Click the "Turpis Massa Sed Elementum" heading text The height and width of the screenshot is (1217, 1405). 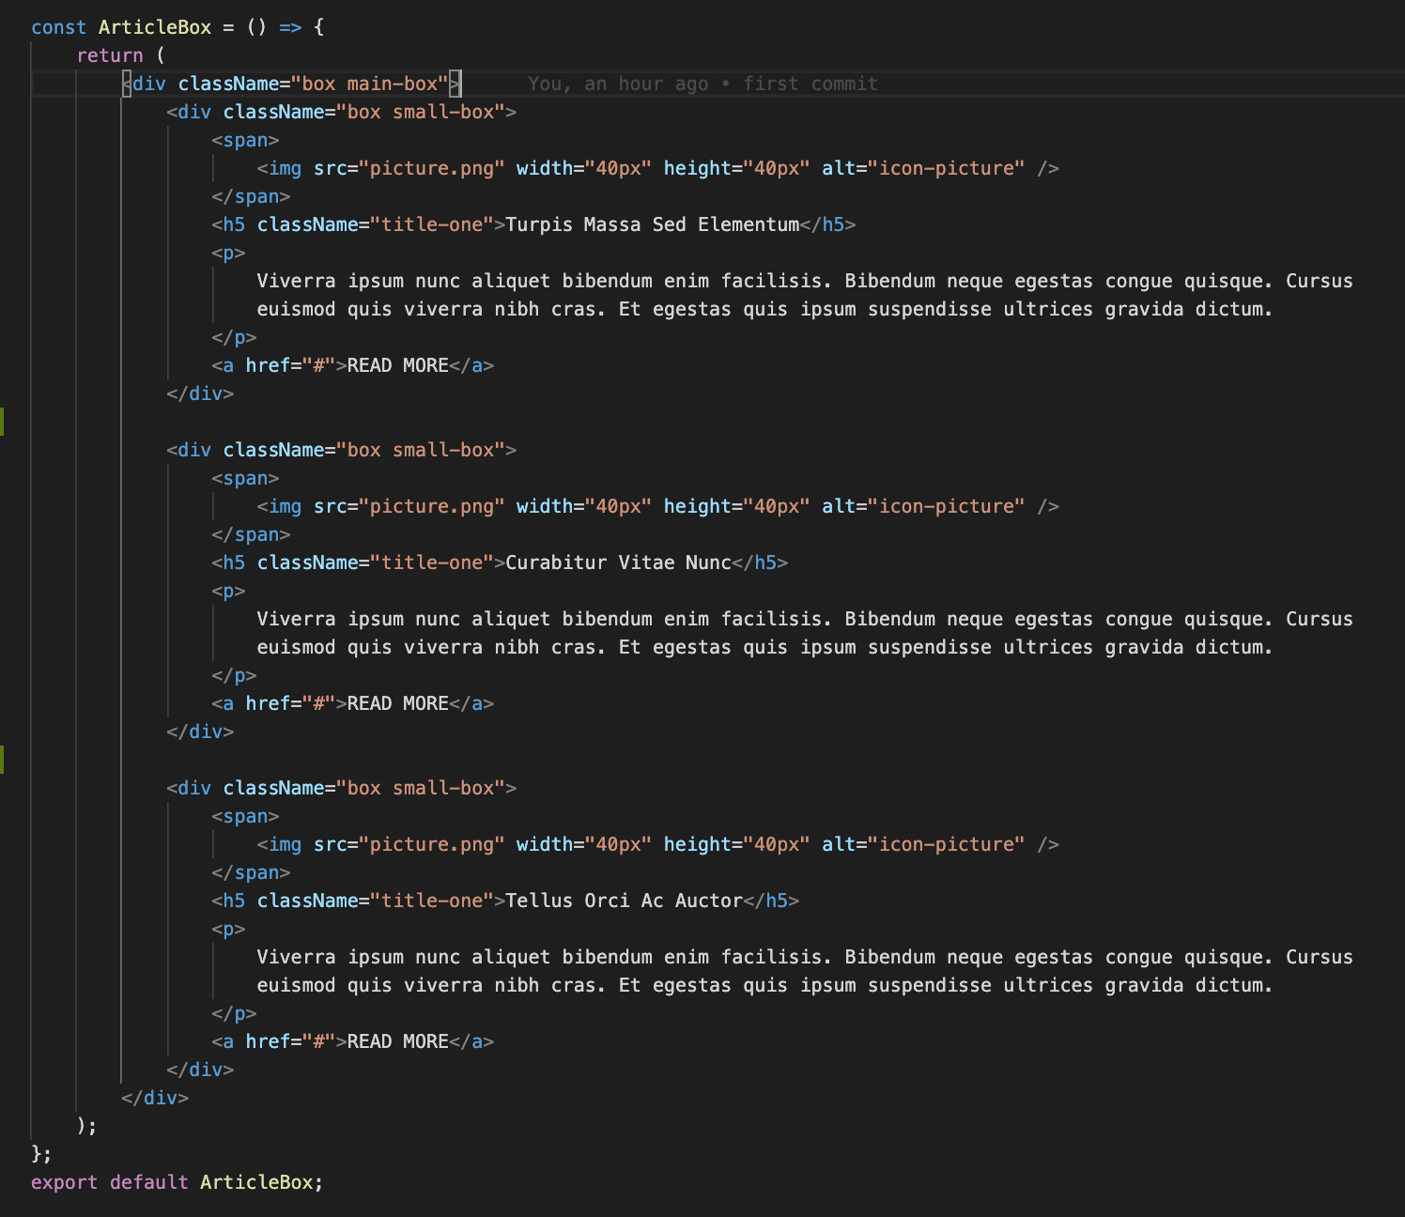pyautogui.click(x=652, y=224)
